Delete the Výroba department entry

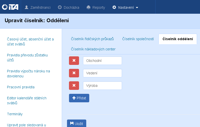(x=74, y=86)
